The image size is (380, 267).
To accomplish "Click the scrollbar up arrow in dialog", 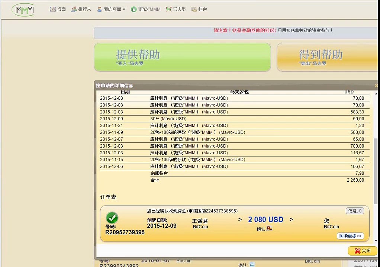I will pyautogui.click(x=376, y=93).
